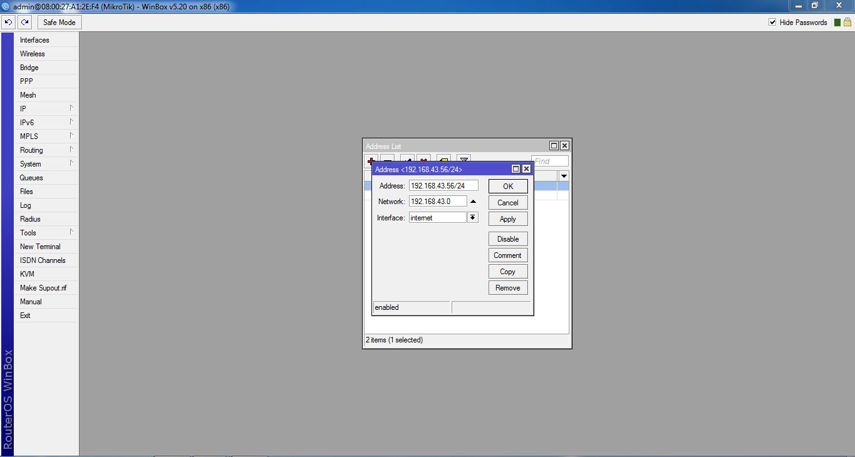Click Cancel in the Address dialog
This screenshot has height=457, width=855.
508,203
